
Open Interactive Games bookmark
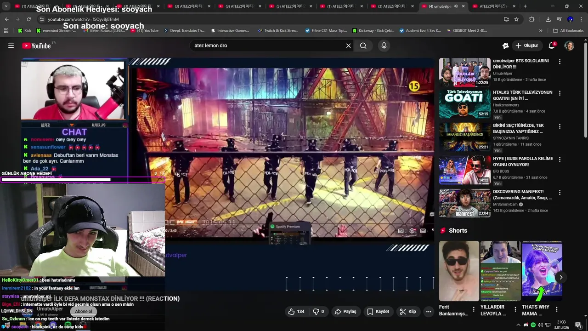[230, 31]
